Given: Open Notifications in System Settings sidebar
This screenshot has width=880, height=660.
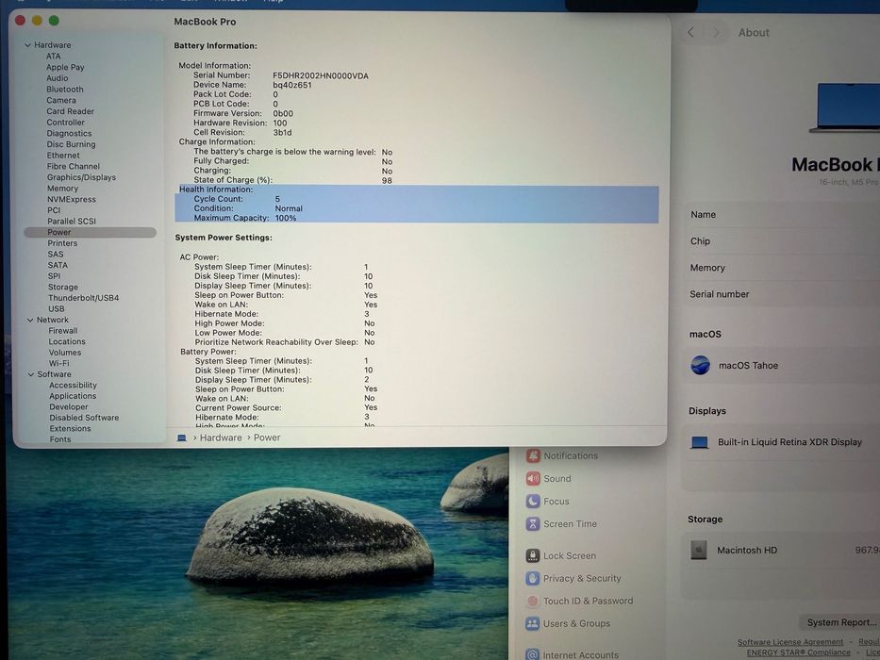Looking at the screenshot, I should [563, 455].
